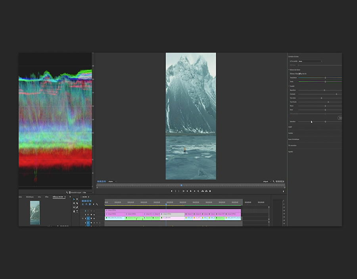Select the Type tool in timeline toolbar

[x=77, y=211]
